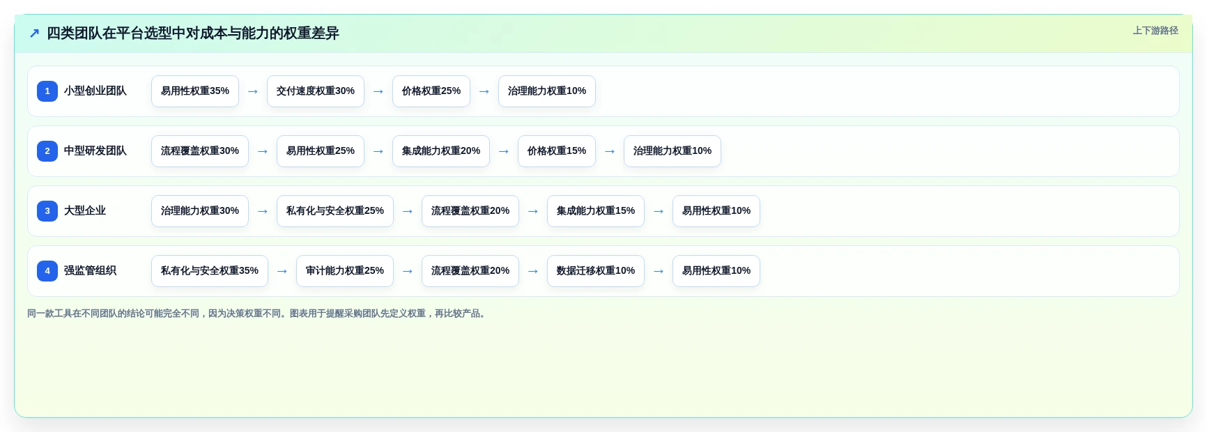Select the 小型创业团队 row label
Screen dimensions: 1207x432
[95, 91]
